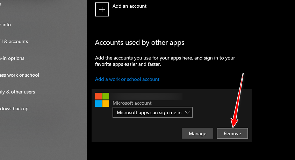Screen dimensions: 295x160
Task: Navigate to Family & other users
Action: (18, 92)
